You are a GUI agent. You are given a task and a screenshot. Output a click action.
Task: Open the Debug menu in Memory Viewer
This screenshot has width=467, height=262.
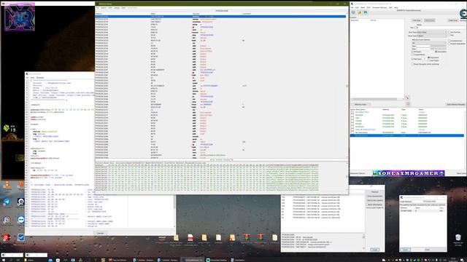(117, 8)
